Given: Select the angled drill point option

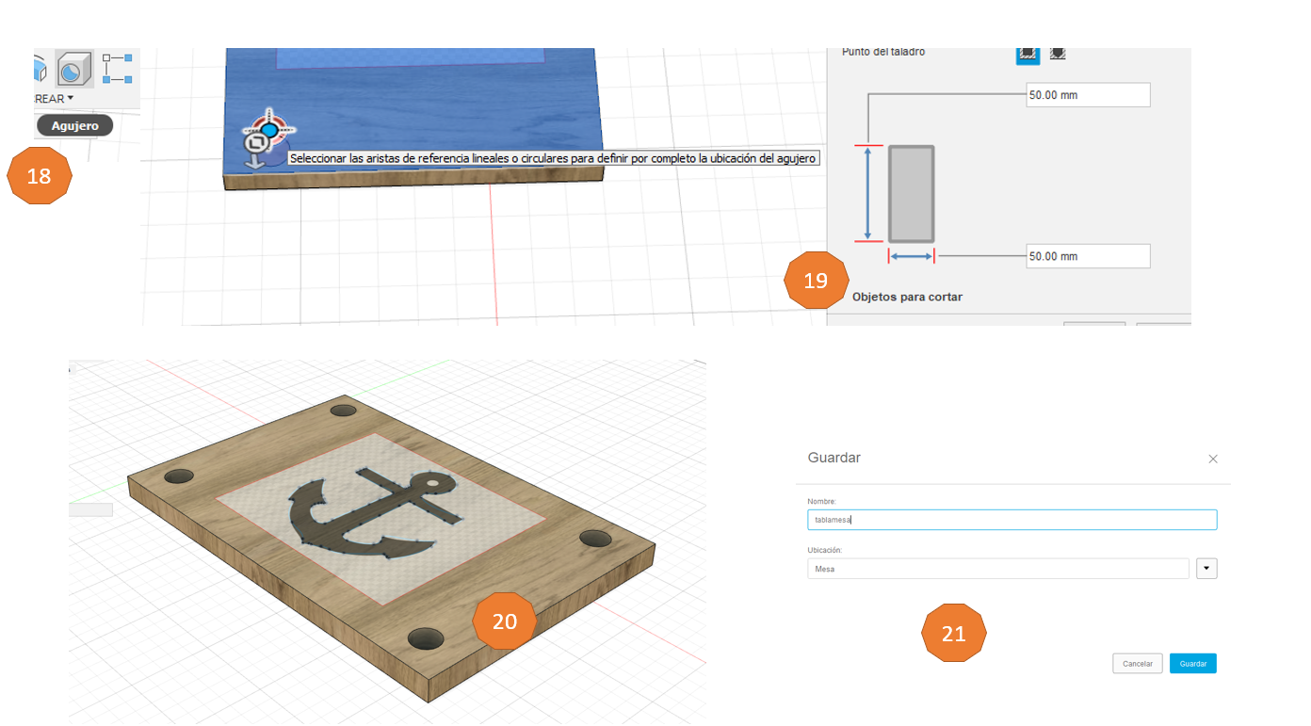Looking at the screenshot, I should (x=1058, y=54).
